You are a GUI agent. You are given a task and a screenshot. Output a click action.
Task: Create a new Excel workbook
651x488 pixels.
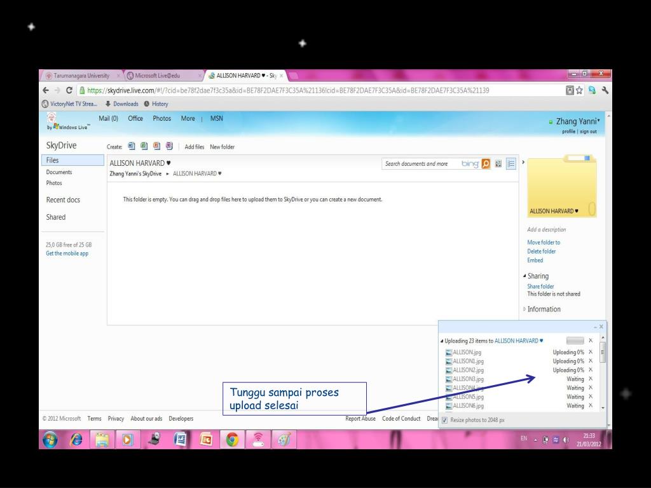coord(144,146)
